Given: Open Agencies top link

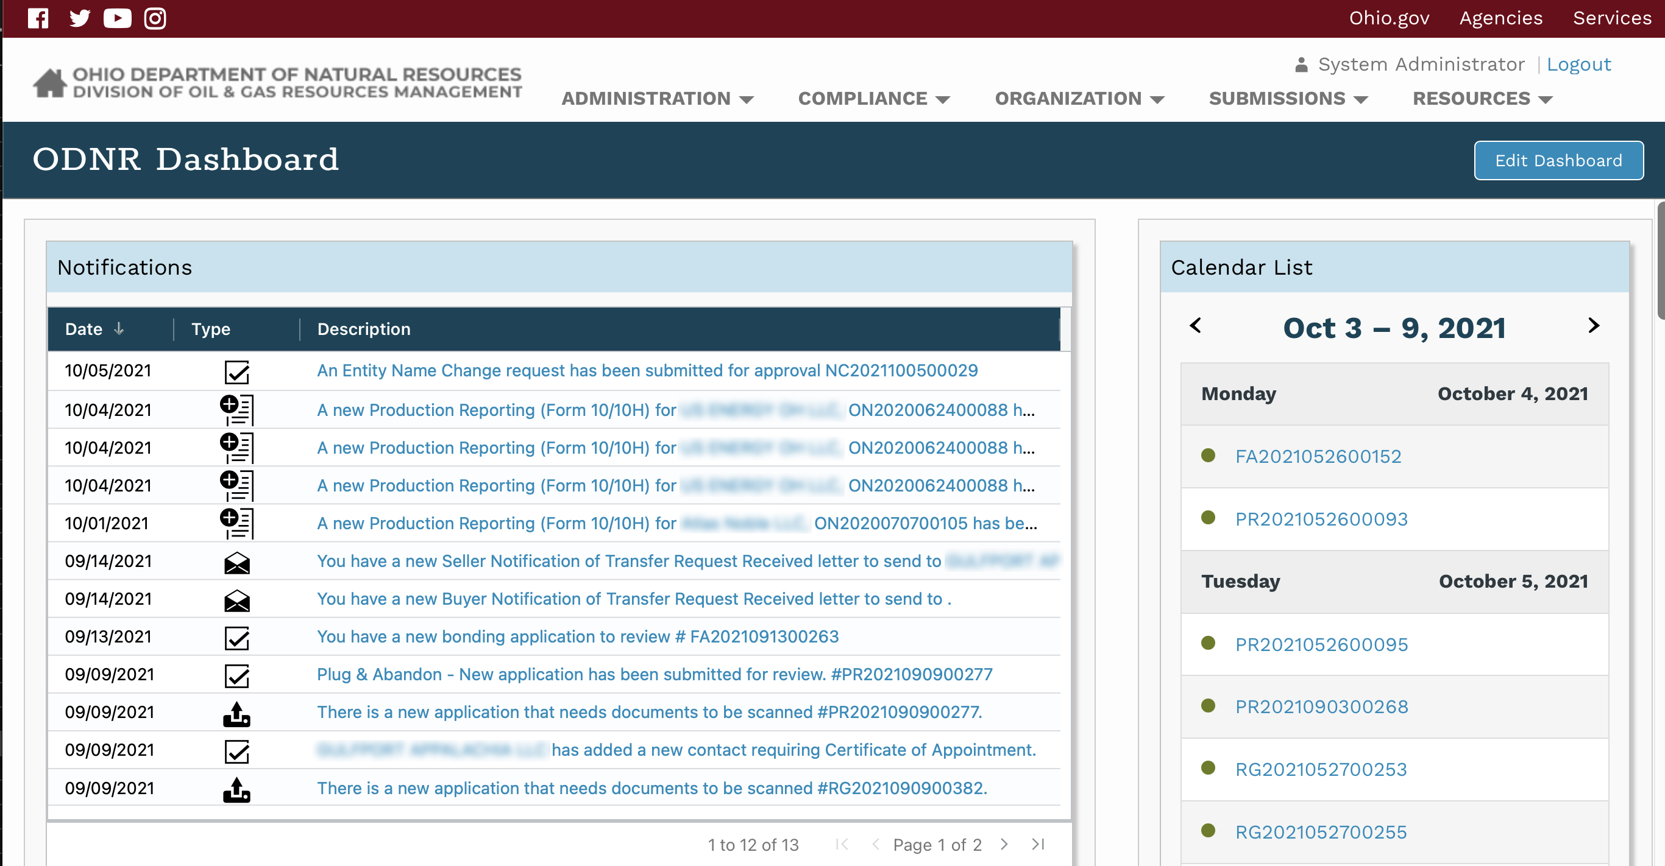Looking at the screenshot, I should point(1501,18).
